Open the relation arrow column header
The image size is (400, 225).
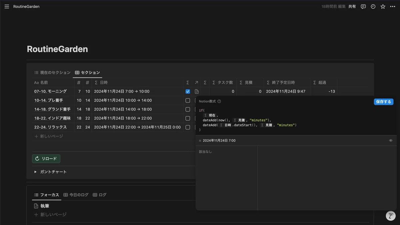[197, 83]
